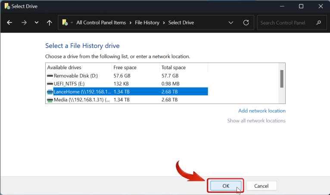Screen dimensions: 330x195
Task: Sort by Total space column header
Action: [184, 67]
